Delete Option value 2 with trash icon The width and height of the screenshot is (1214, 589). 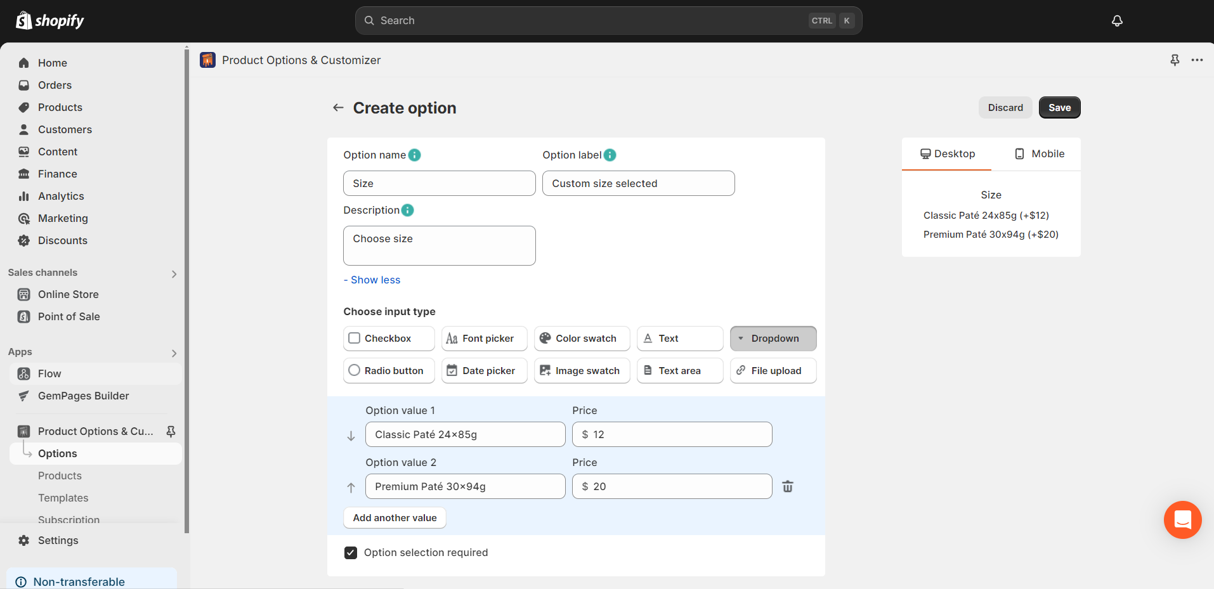coord(788,486)
